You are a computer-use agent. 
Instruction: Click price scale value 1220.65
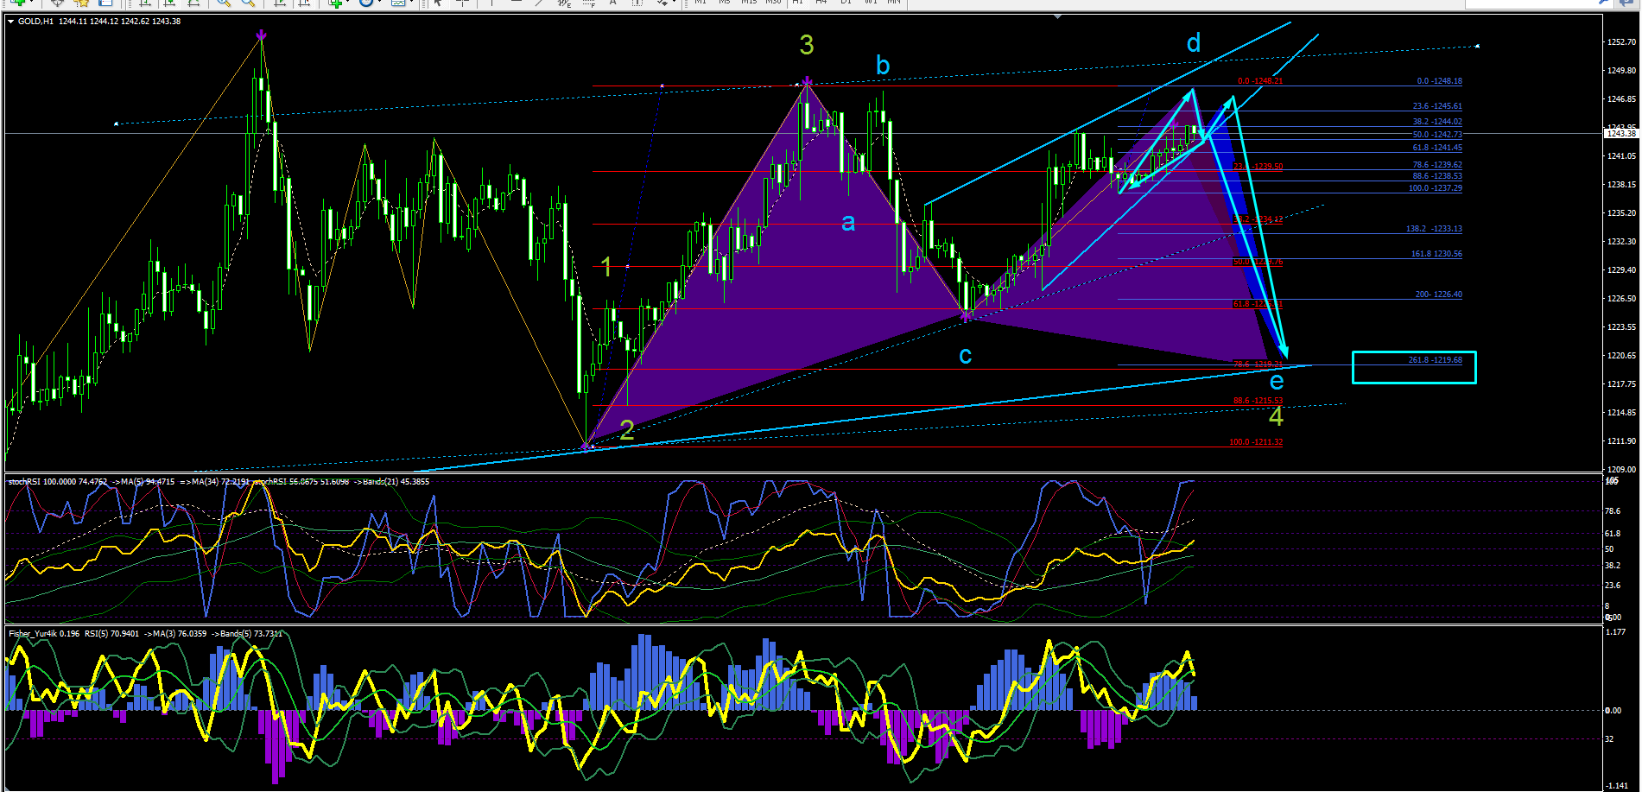(x=1621, y=356)
